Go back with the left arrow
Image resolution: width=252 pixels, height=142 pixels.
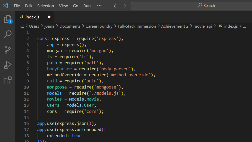click(116, 6)
